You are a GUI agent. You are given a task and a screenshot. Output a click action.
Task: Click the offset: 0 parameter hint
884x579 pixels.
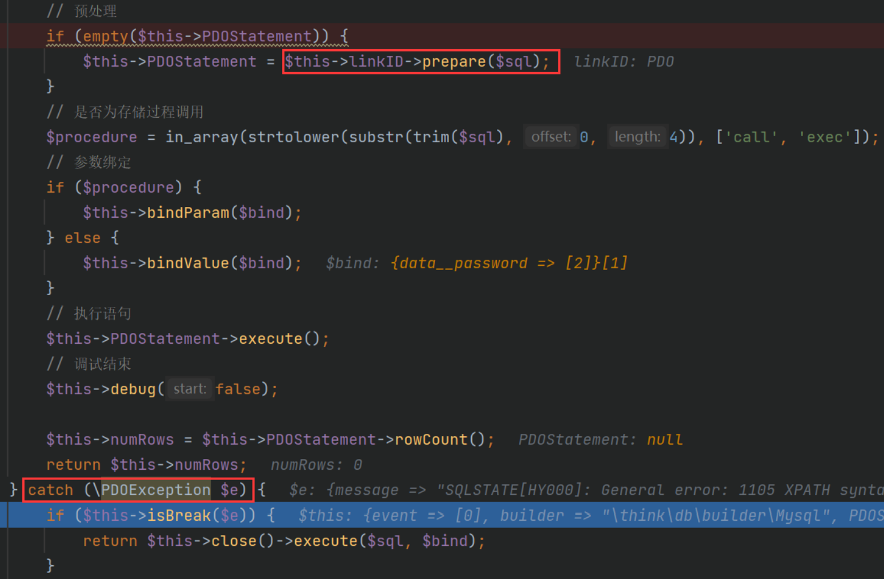tap(550, 136)
